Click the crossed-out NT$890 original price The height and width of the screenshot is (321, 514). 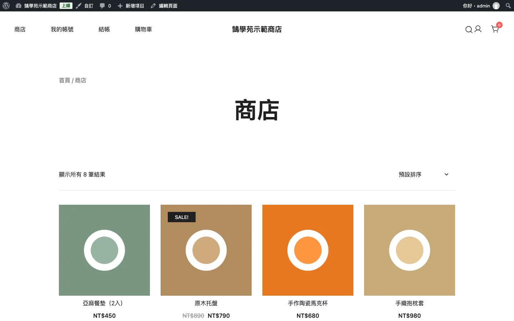pyautogui.click(x=193, y=316)
